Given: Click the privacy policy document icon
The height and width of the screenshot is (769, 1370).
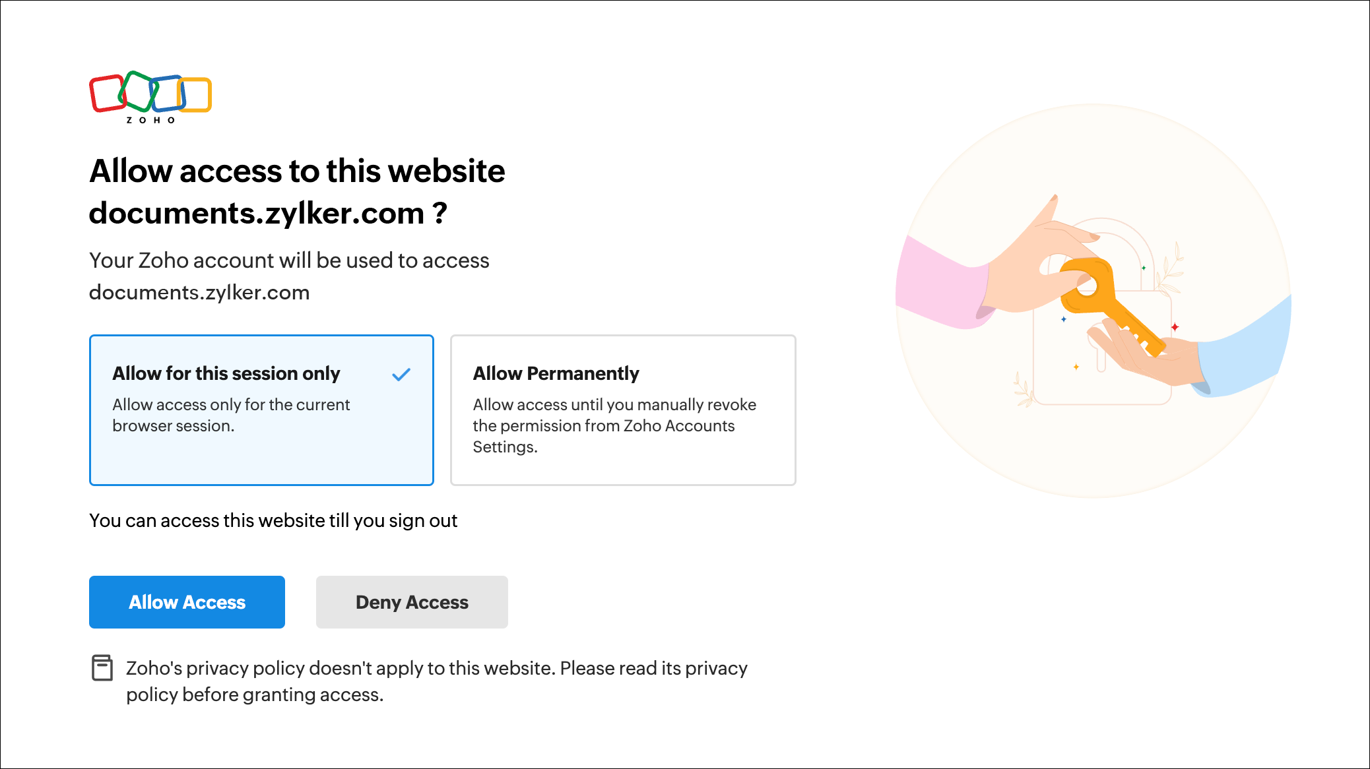Looking at the screenshot, I should [102, 668].
